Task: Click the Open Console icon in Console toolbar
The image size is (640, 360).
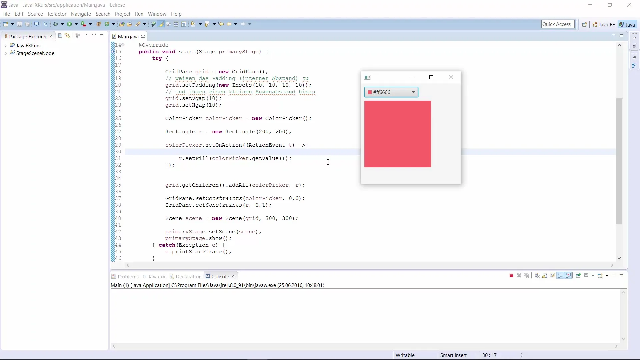Action: (x=600, y=276)
